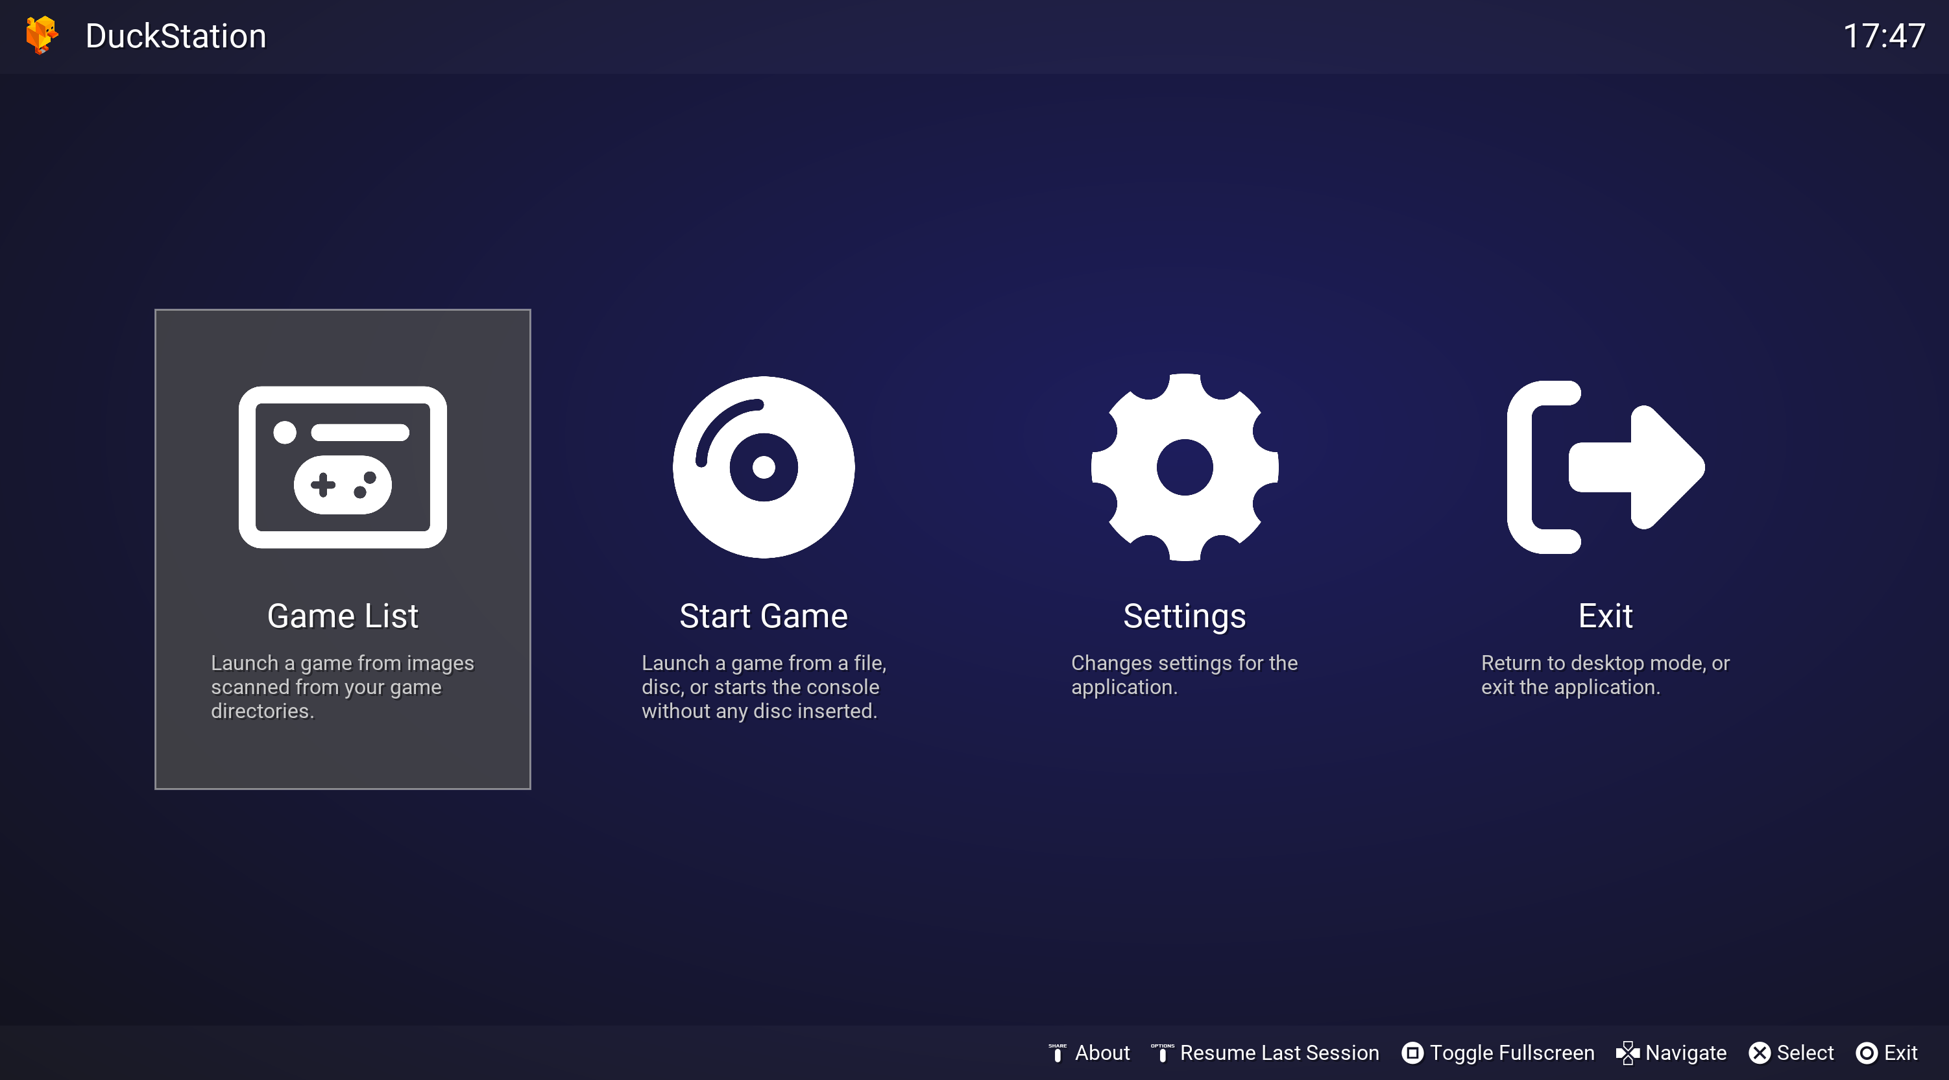Click the square button icon for fullscreen
The height and width of the screenshot is (1080, 1949).
[1412, 1052]
